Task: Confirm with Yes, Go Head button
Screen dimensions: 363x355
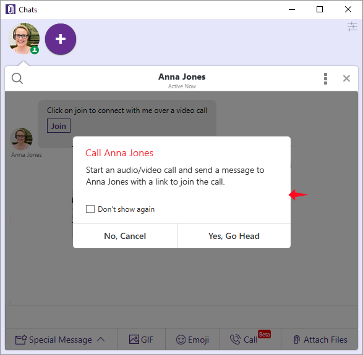Action: pos(234,236)
